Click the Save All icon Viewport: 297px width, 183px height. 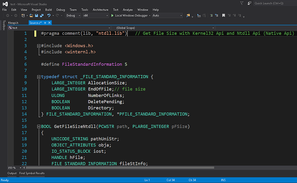pyautogui.click(x=42, y=15)
